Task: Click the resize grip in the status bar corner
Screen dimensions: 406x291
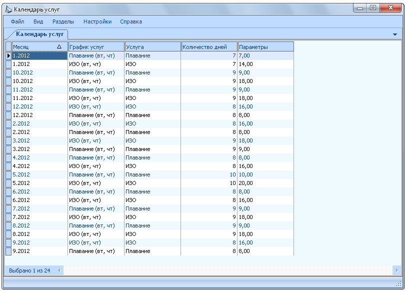Action: pos(399,284)
